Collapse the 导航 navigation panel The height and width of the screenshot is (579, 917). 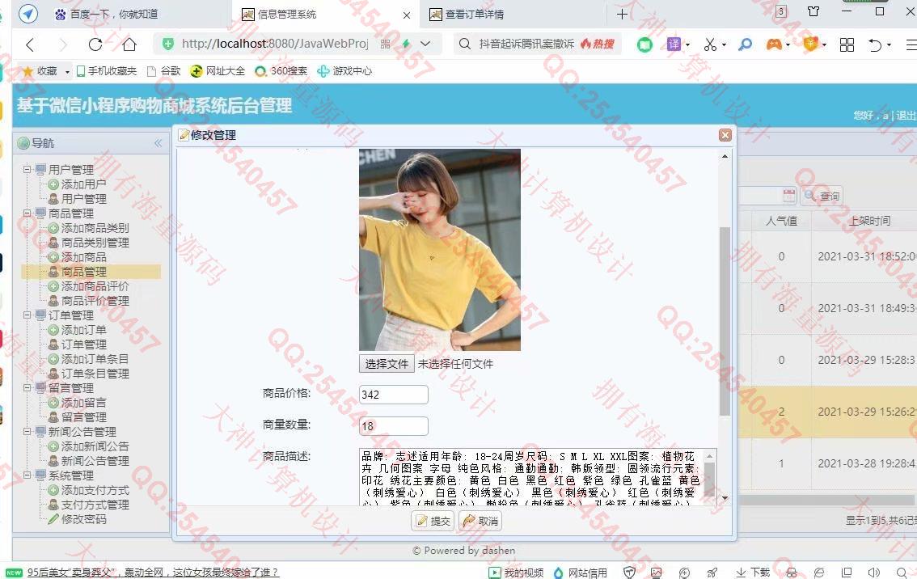click(158, 142)
